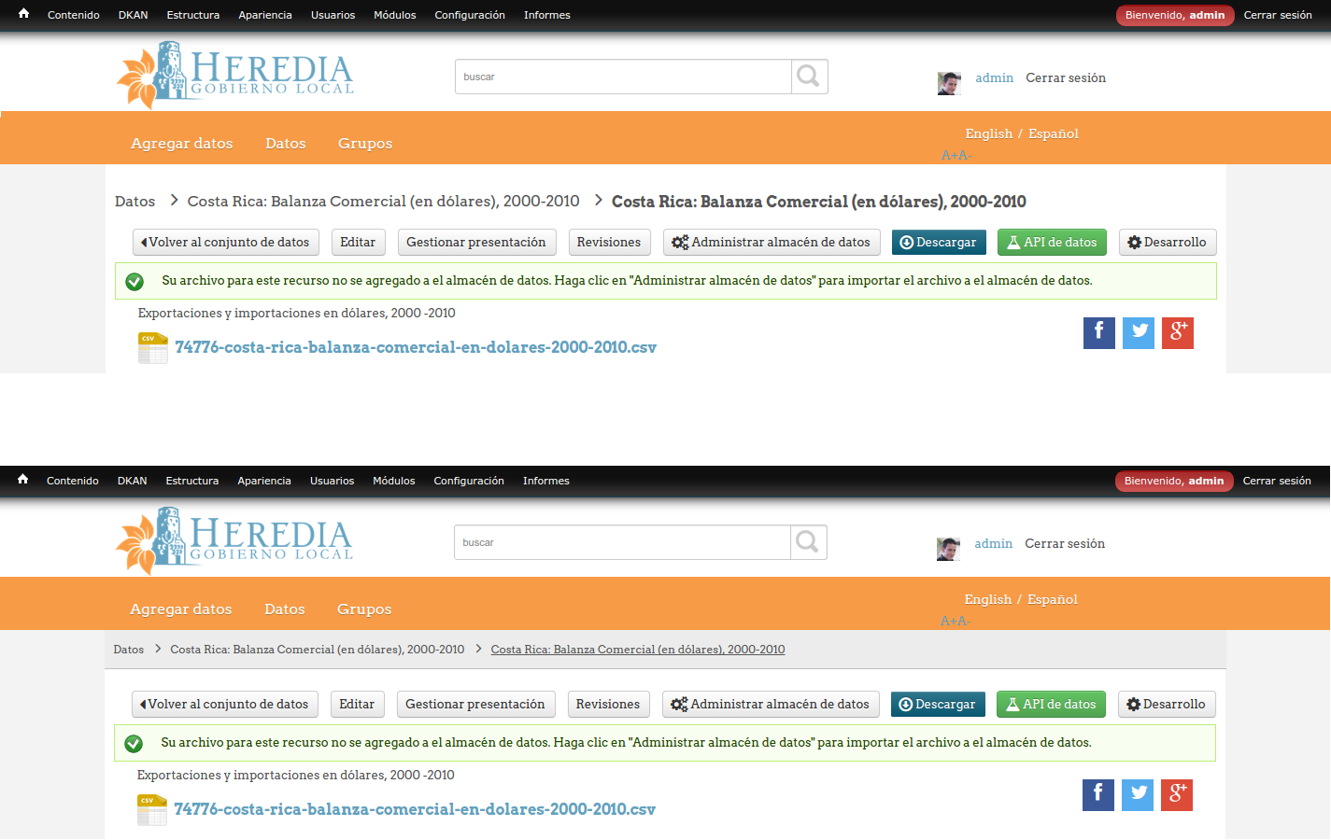Click the upper buscar search input field
Screen dimensions: 1331x840
pos(623,77)
